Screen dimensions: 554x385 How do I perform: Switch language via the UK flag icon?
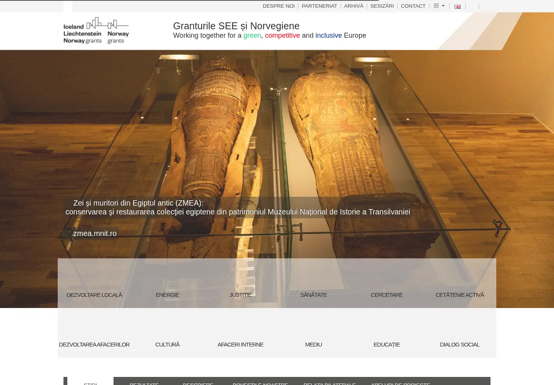click(x=457, y=7)
